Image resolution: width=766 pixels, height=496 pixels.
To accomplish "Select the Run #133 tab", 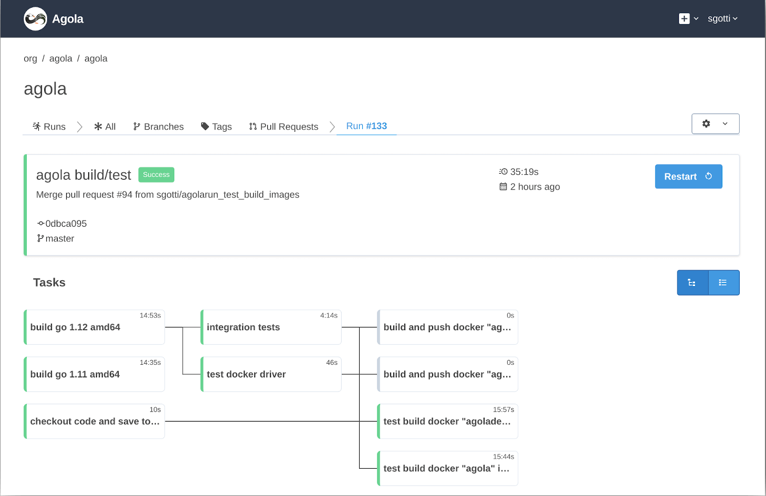I will (x=366, y=126).
